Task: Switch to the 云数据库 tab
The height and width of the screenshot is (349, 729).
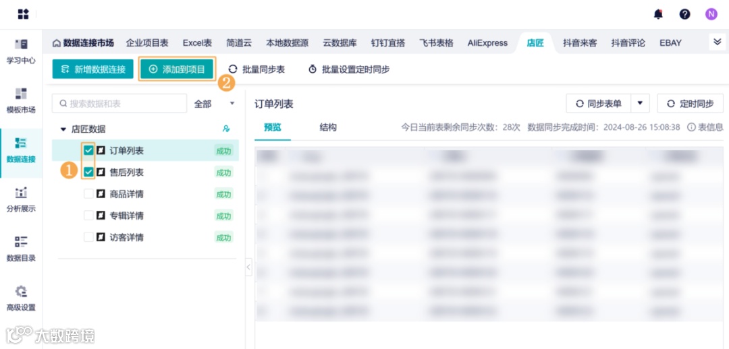Action: pyautogui.click(x=340, y=42)
